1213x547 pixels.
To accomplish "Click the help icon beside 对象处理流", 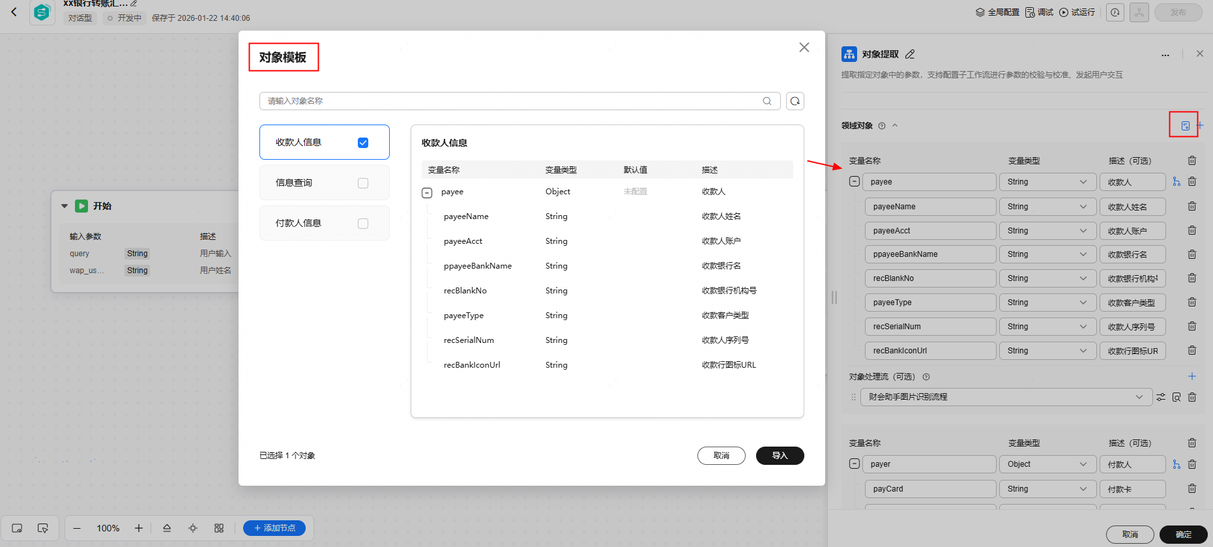I will [926, 377].
